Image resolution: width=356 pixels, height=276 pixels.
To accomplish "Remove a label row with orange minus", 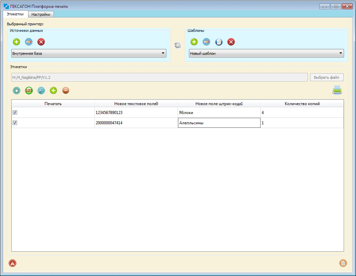I will click(x=66, y=91).
